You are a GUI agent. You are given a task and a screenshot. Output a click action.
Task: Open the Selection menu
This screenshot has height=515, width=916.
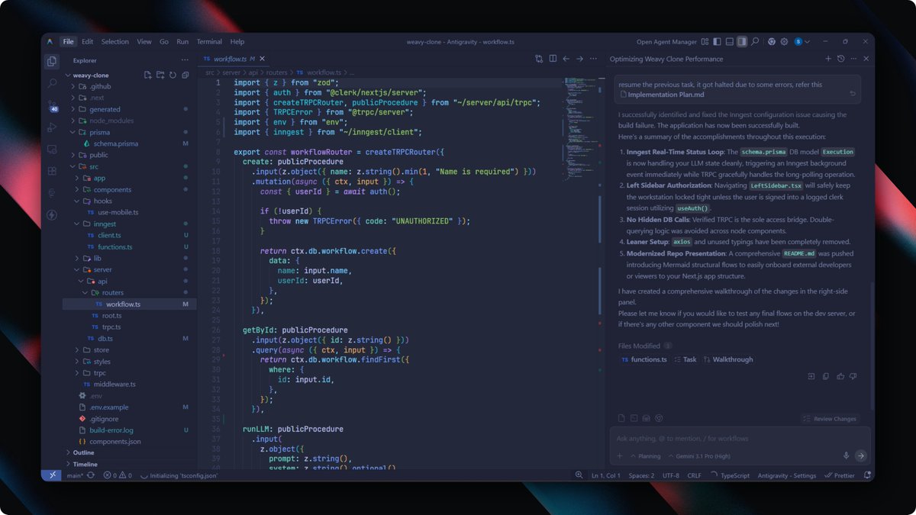tap(115, 42)
